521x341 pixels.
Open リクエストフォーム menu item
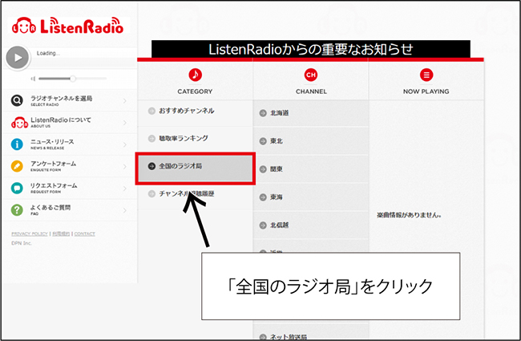pyautogui.click(x=70, y=189)
